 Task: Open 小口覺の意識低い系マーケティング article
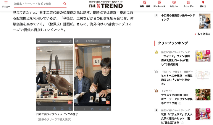point(178,17)
